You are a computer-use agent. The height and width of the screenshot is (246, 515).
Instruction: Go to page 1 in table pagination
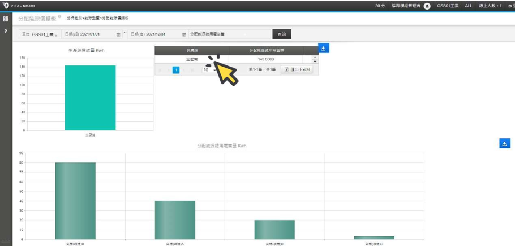click(x=176, y=70)
